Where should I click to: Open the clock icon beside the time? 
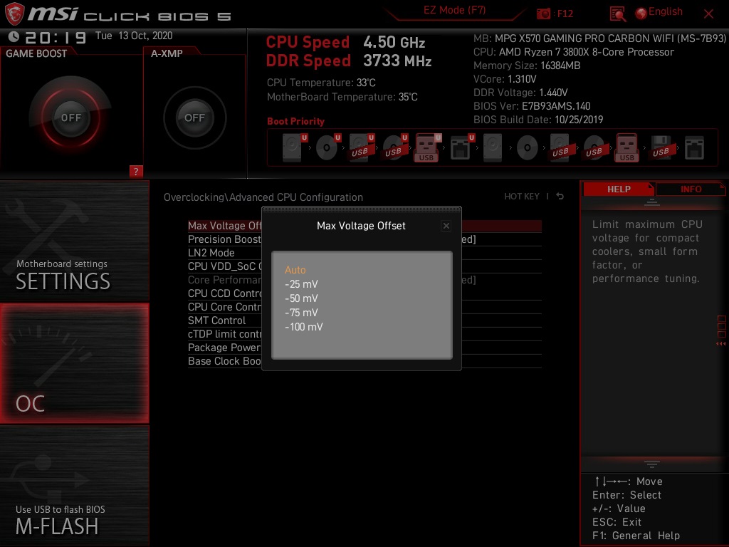[14, 37]
